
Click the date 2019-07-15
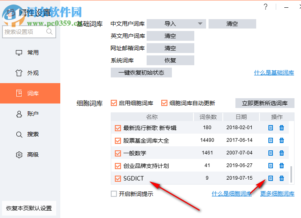(x=239, y=178)
